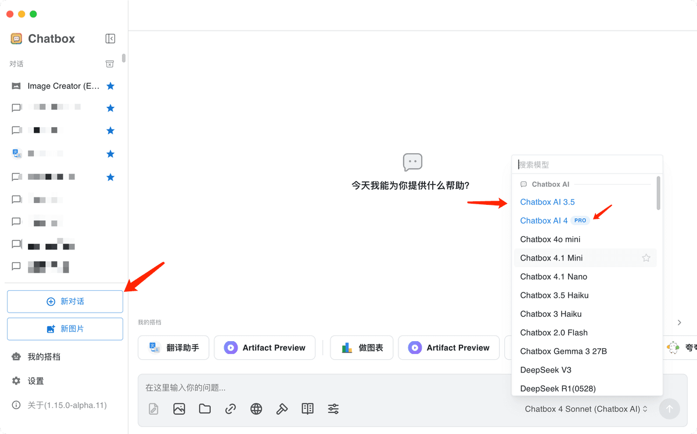Click the 搜索模型 search field

click(587, 164)
